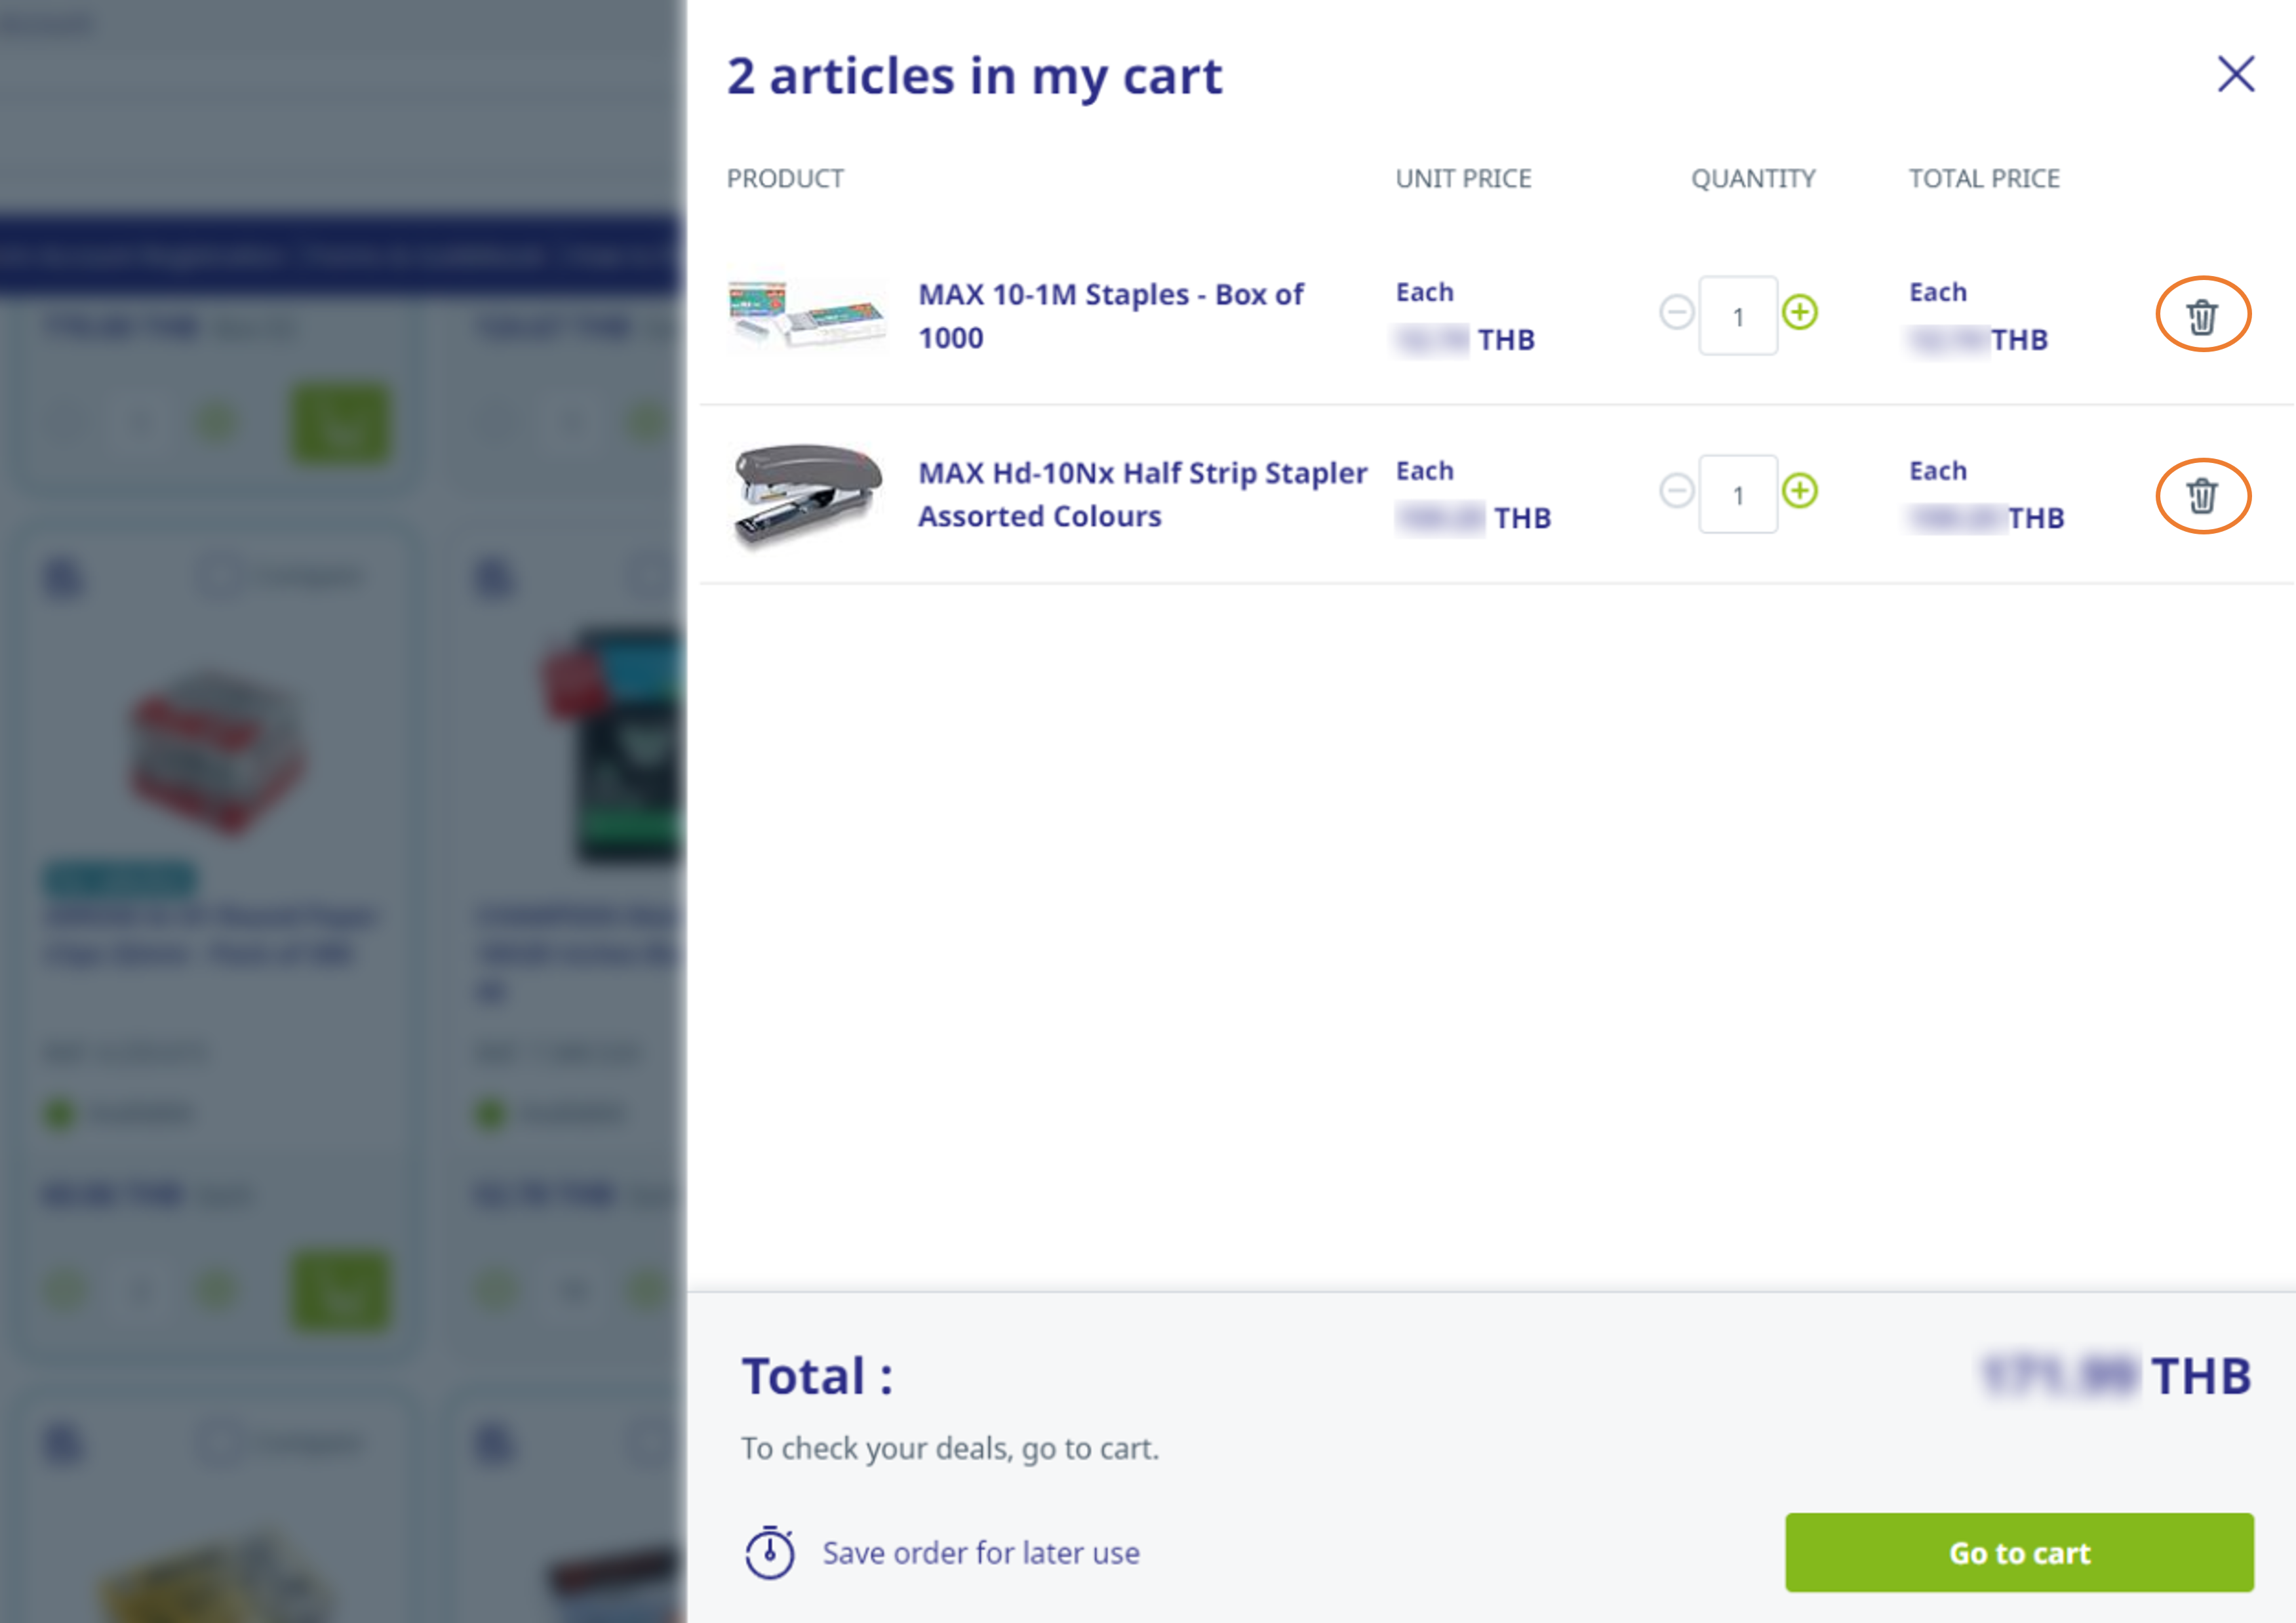Click the stopwatch save-order icon
Screen dimensions: 2296x1623
point(769,1552)
